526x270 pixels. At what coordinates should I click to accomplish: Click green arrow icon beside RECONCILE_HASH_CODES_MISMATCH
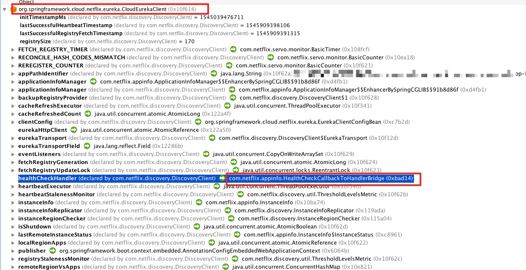tap(271, 57)
